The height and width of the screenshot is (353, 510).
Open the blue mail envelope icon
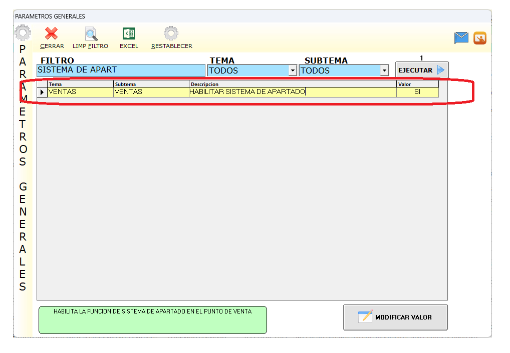click(461, 38)
